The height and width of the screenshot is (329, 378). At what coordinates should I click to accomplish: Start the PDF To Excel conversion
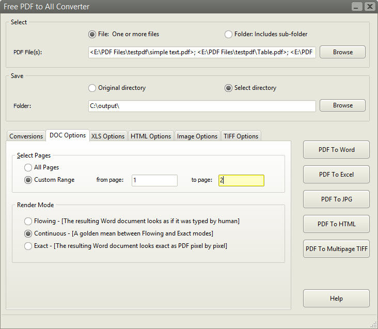pyautogui.click(x=336, y=175)
